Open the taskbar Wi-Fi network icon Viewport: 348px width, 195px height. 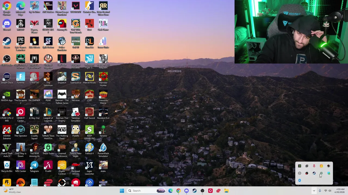pyautogui.click(x=325, y=191)
